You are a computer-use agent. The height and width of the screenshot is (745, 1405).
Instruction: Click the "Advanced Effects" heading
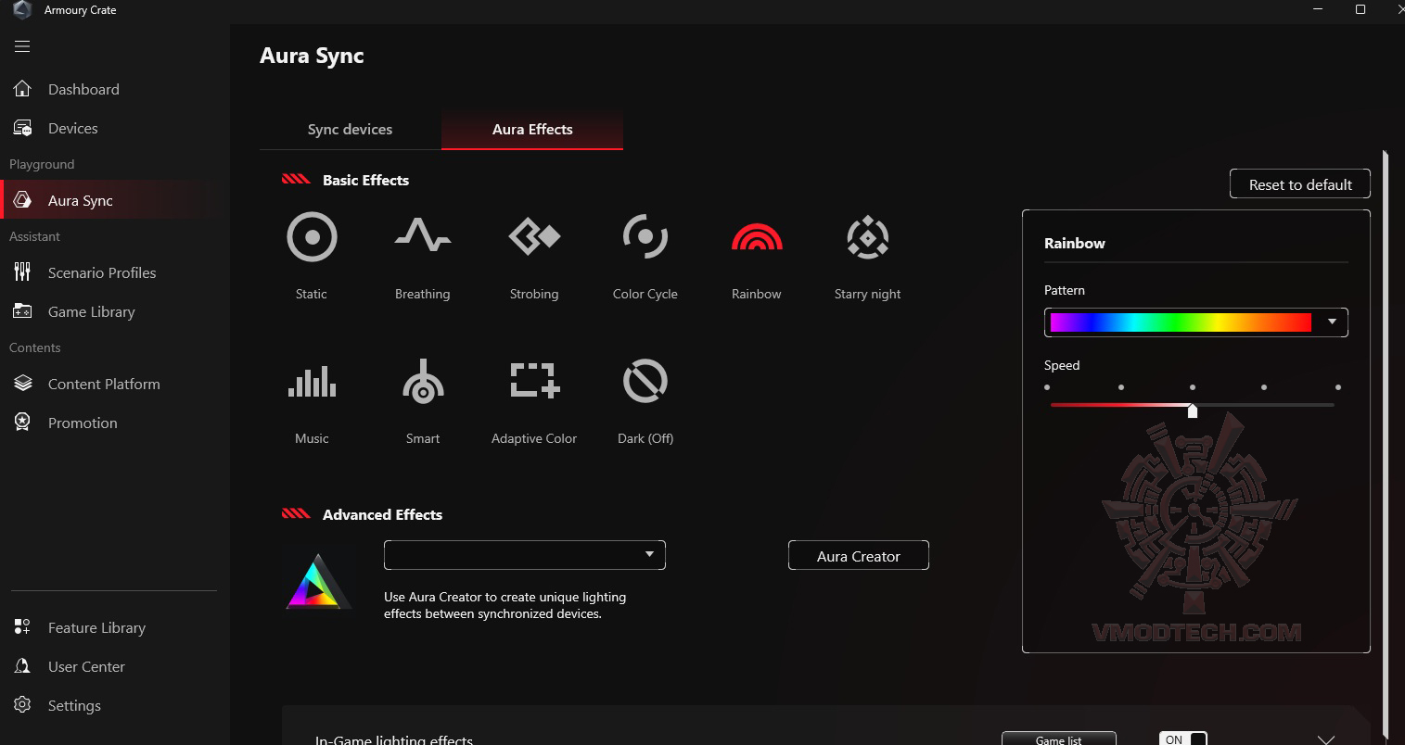(382, 515)
